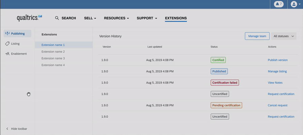Screen dimensions: 303x135
Task: Click the Version column header
Action: (x=107, y=47)
